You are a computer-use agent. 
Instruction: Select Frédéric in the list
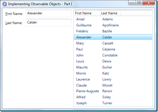[82, 31]
